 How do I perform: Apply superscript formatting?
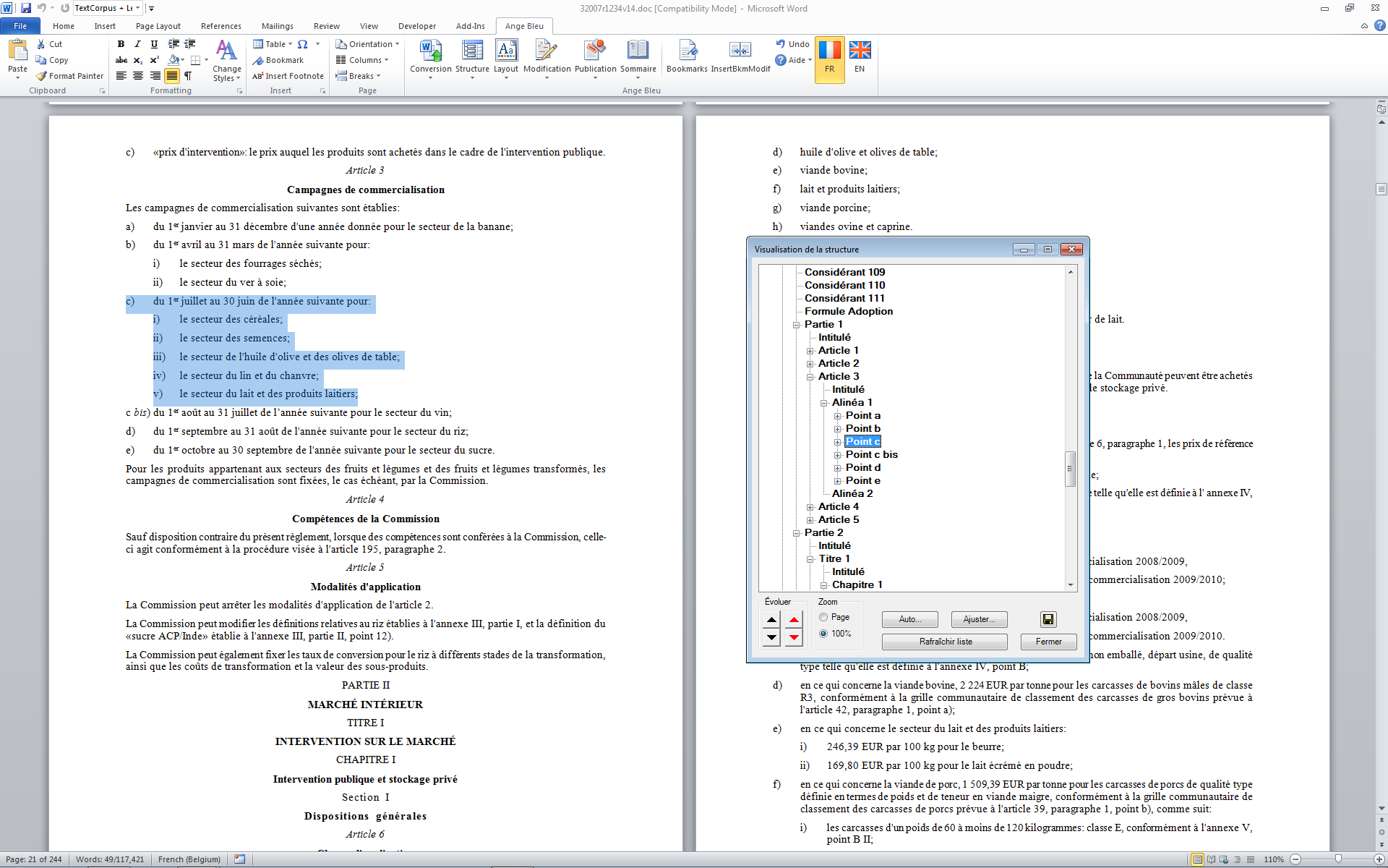tap(154, 60)
